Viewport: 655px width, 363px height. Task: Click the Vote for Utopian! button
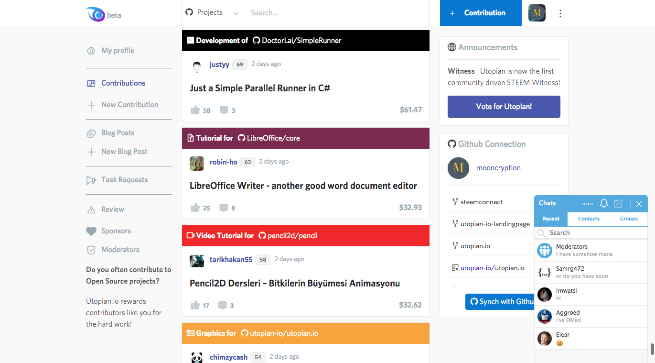pos(504,107)
